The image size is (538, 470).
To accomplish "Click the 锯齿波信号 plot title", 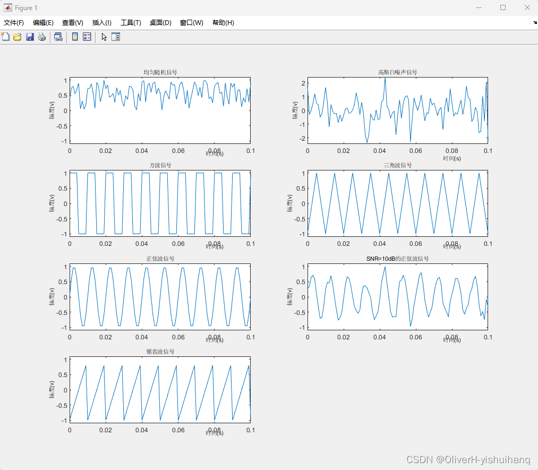I will [x=160, y=351].
